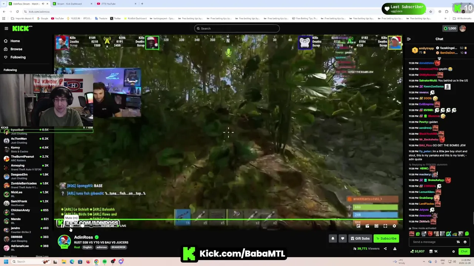
Task: Open TheBurntPeanut channel in sidebar
Action: pyautogui.click(x=26, y=158)
